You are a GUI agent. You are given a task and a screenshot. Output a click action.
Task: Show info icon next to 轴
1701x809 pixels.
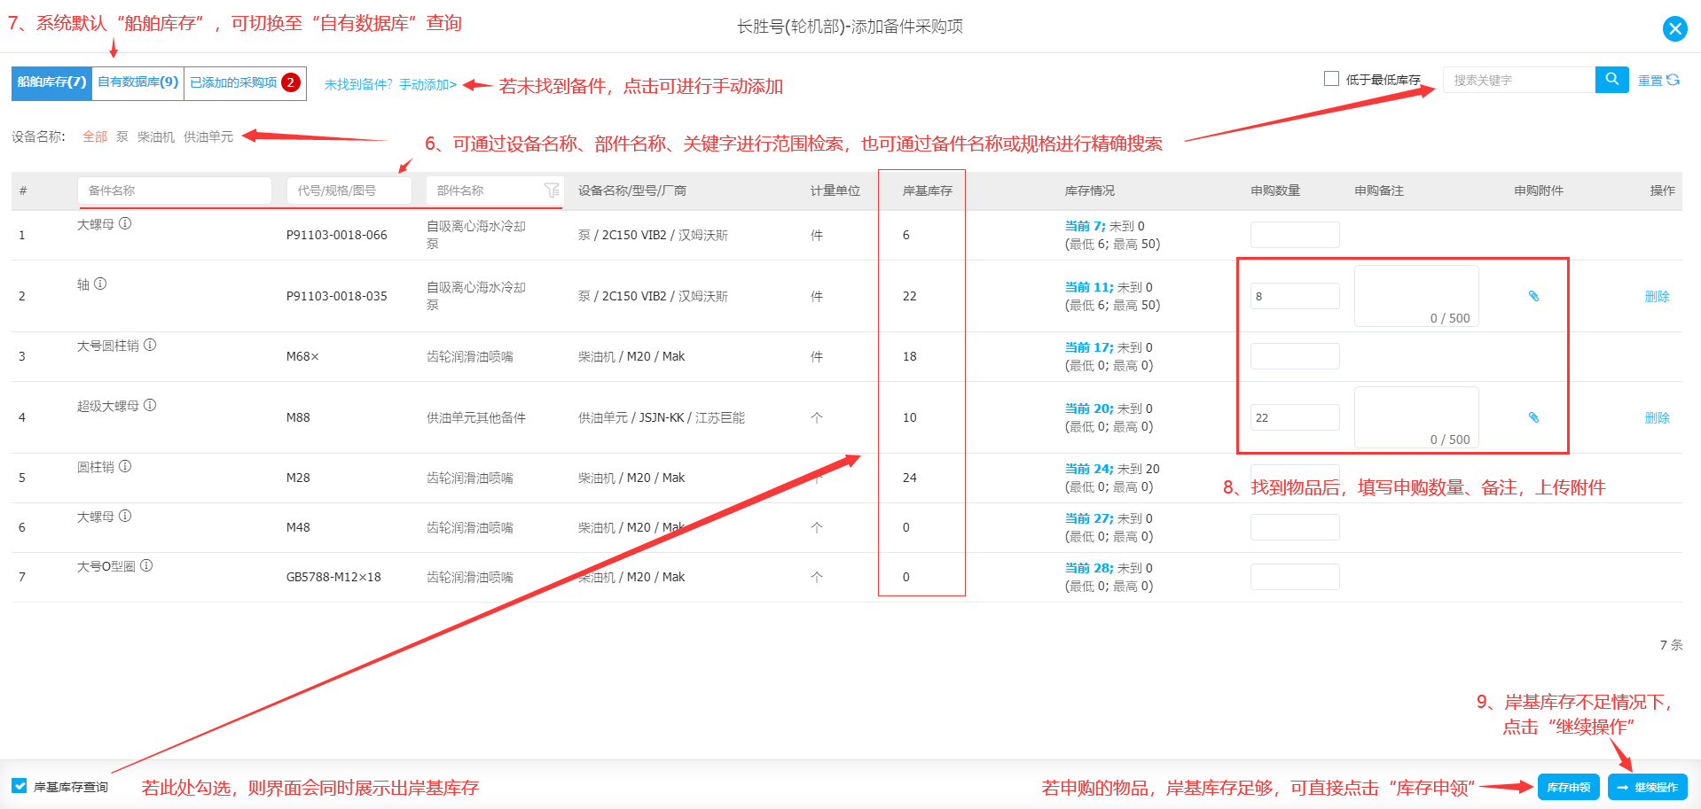100,284
